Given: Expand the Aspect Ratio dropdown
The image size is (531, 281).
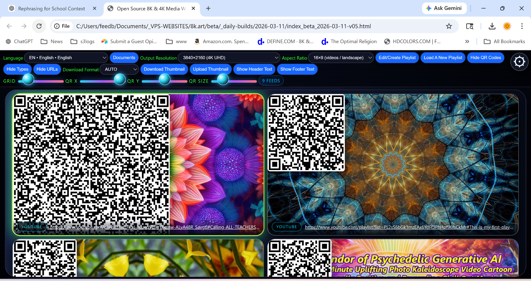Looking at the screenshot, I should [x=341, y=58].
